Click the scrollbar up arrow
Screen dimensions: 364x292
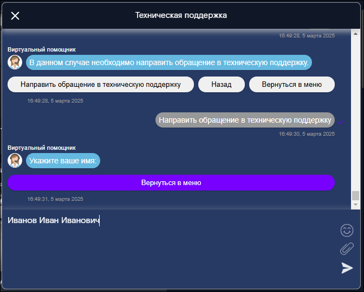coord(355,34)
